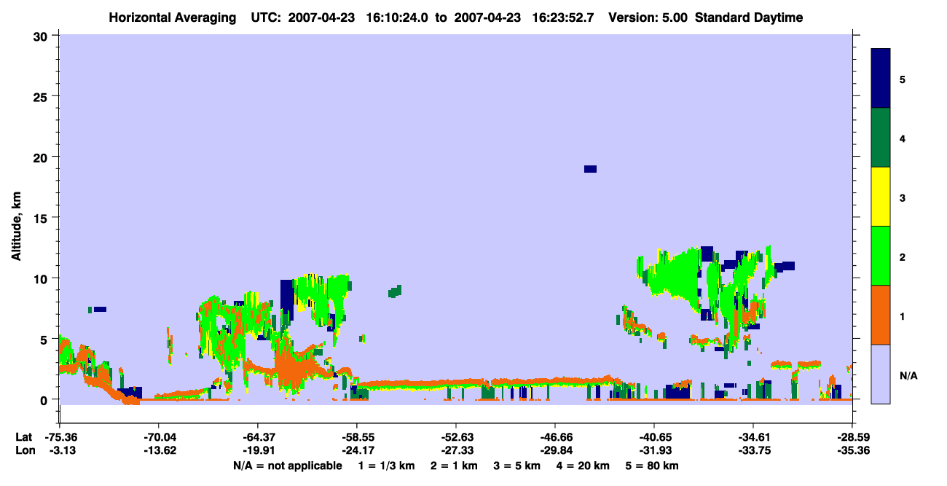Click the 'Lon' axis row label
Viewport: 947px width, 486px height.
click(x=24, y=450)
